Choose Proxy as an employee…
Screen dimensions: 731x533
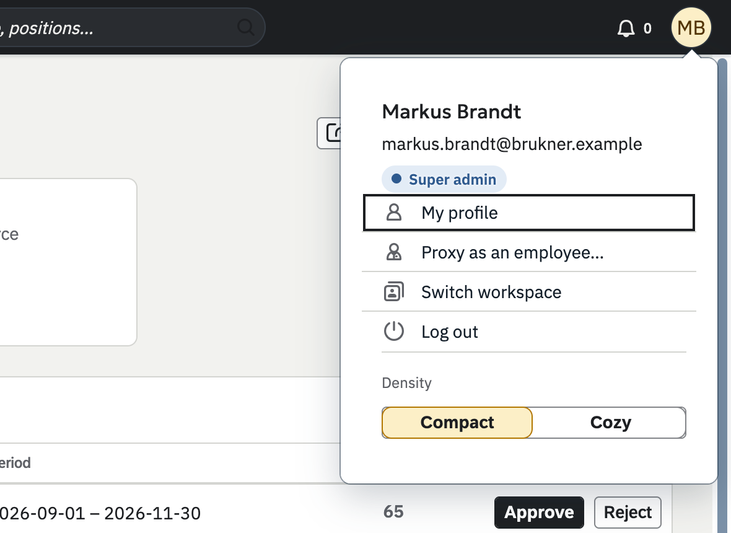(x=528, y=252)
